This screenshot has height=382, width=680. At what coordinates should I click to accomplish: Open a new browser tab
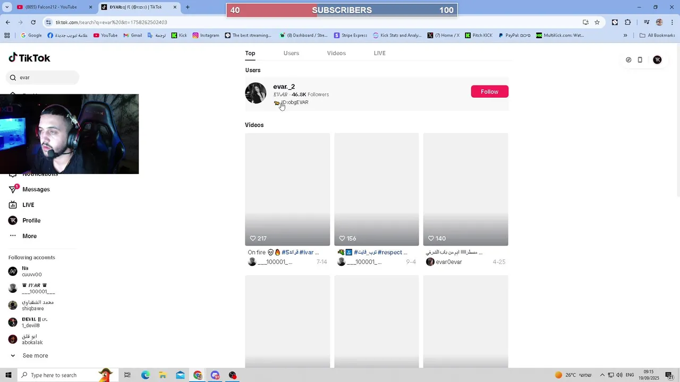(188, 7)
